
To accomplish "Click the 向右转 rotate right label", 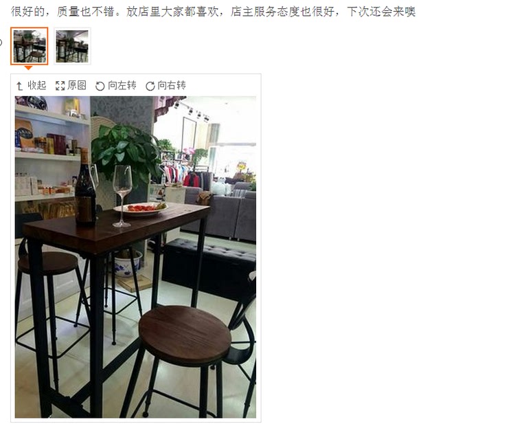I will pos(172,85).
